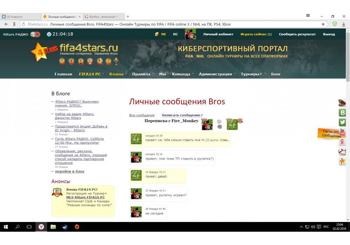This screenshot has height=245, width=350.
Task: Switch to Футбол, чемпионат browser tab
Action: [104, 17]
